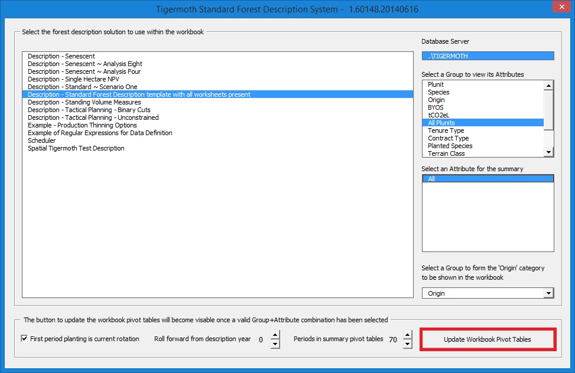575x373 pixels.
Task: Select BYOS group
Action: 483,108
